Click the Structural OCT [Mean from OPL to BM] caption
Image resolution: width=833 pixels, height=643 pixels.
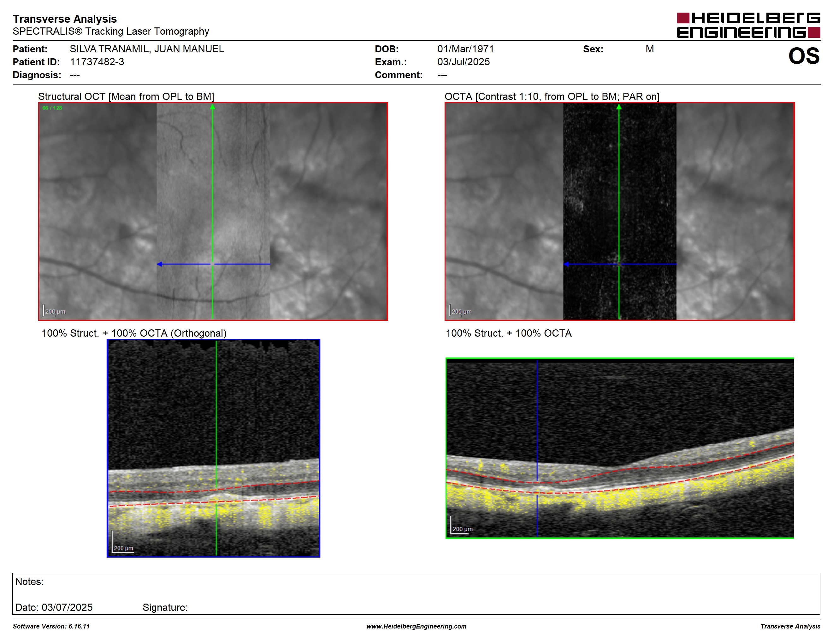126,96
